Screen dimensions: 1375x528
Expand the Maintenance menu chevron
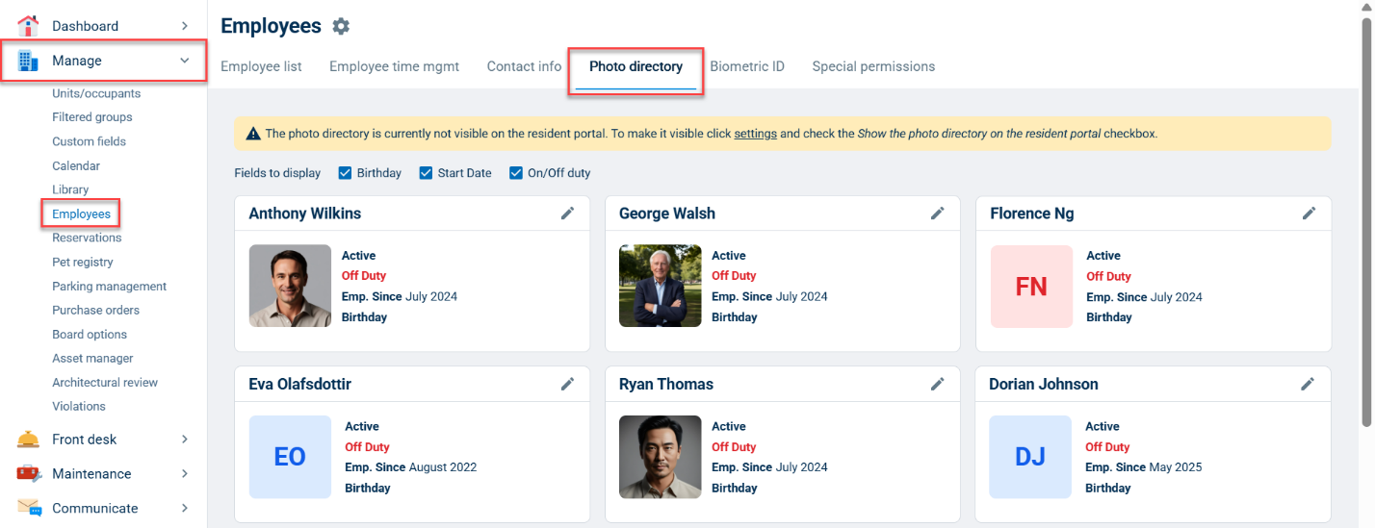click(185, 474)
